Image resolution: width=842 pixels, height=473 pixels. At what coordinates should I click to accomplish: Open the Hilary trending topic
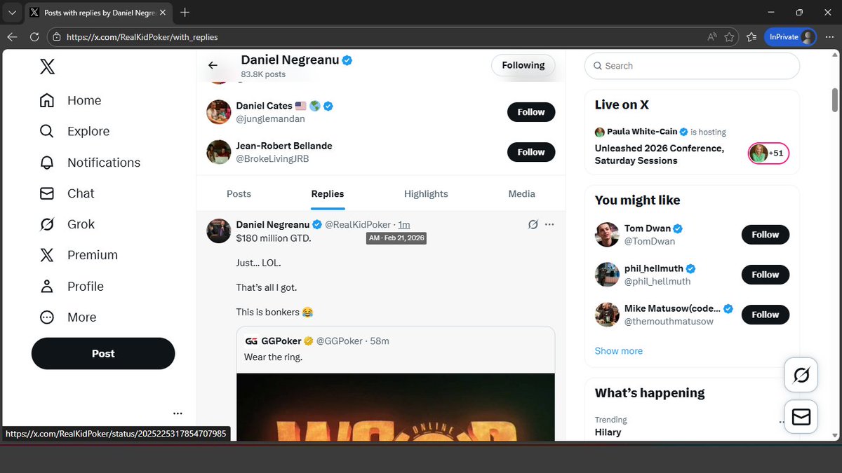pos(608,432)
